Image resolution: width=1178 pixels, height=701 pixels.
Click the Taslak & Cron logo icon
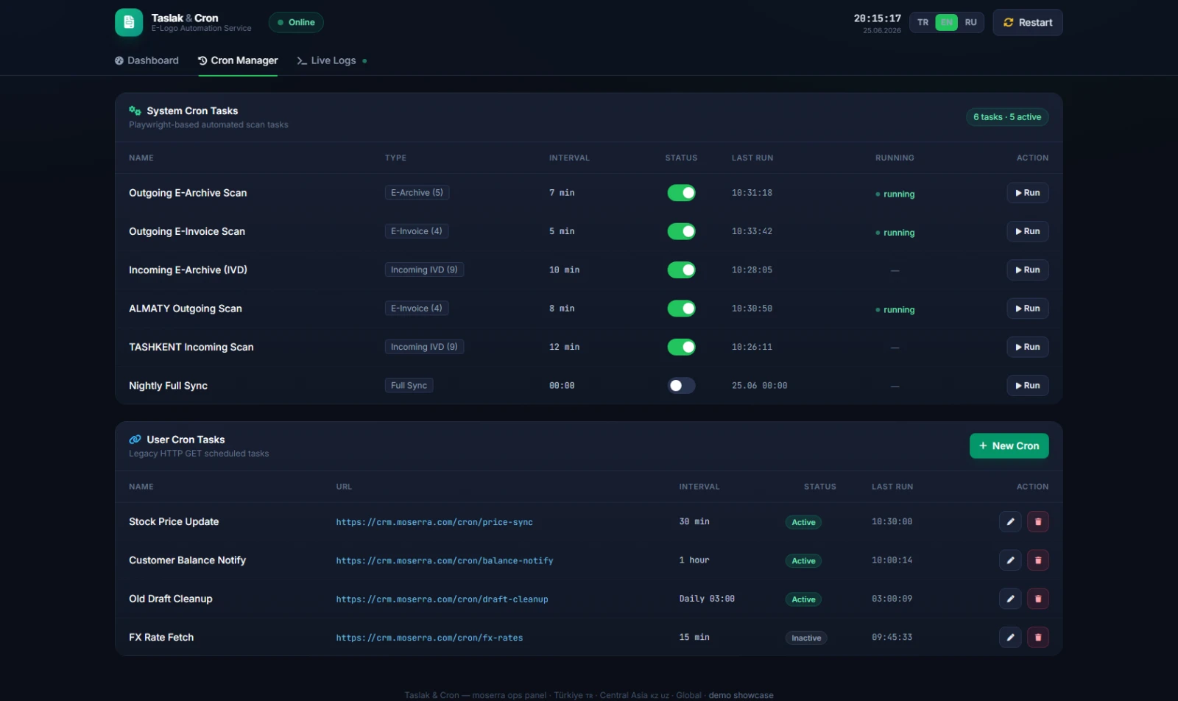click(129, 22)
